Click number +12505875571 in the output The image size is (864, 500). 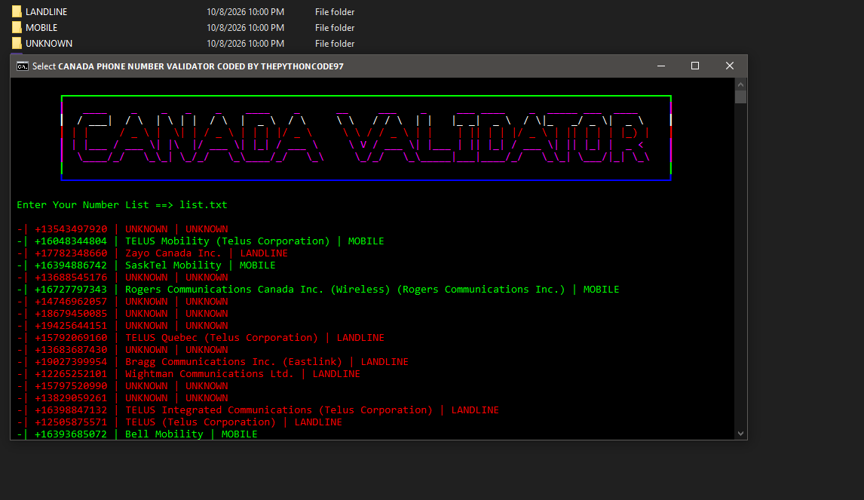click(71, 422)
